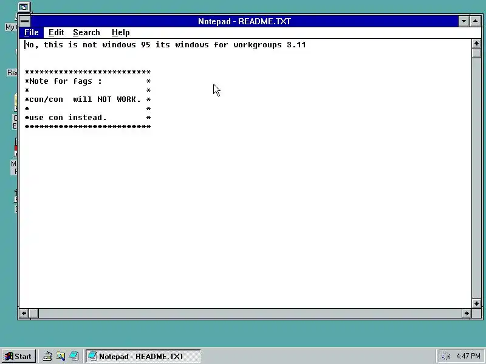Click the horizontal scrollbar left arrow
This screenshot has width=486, height=364.
point(24,313)
